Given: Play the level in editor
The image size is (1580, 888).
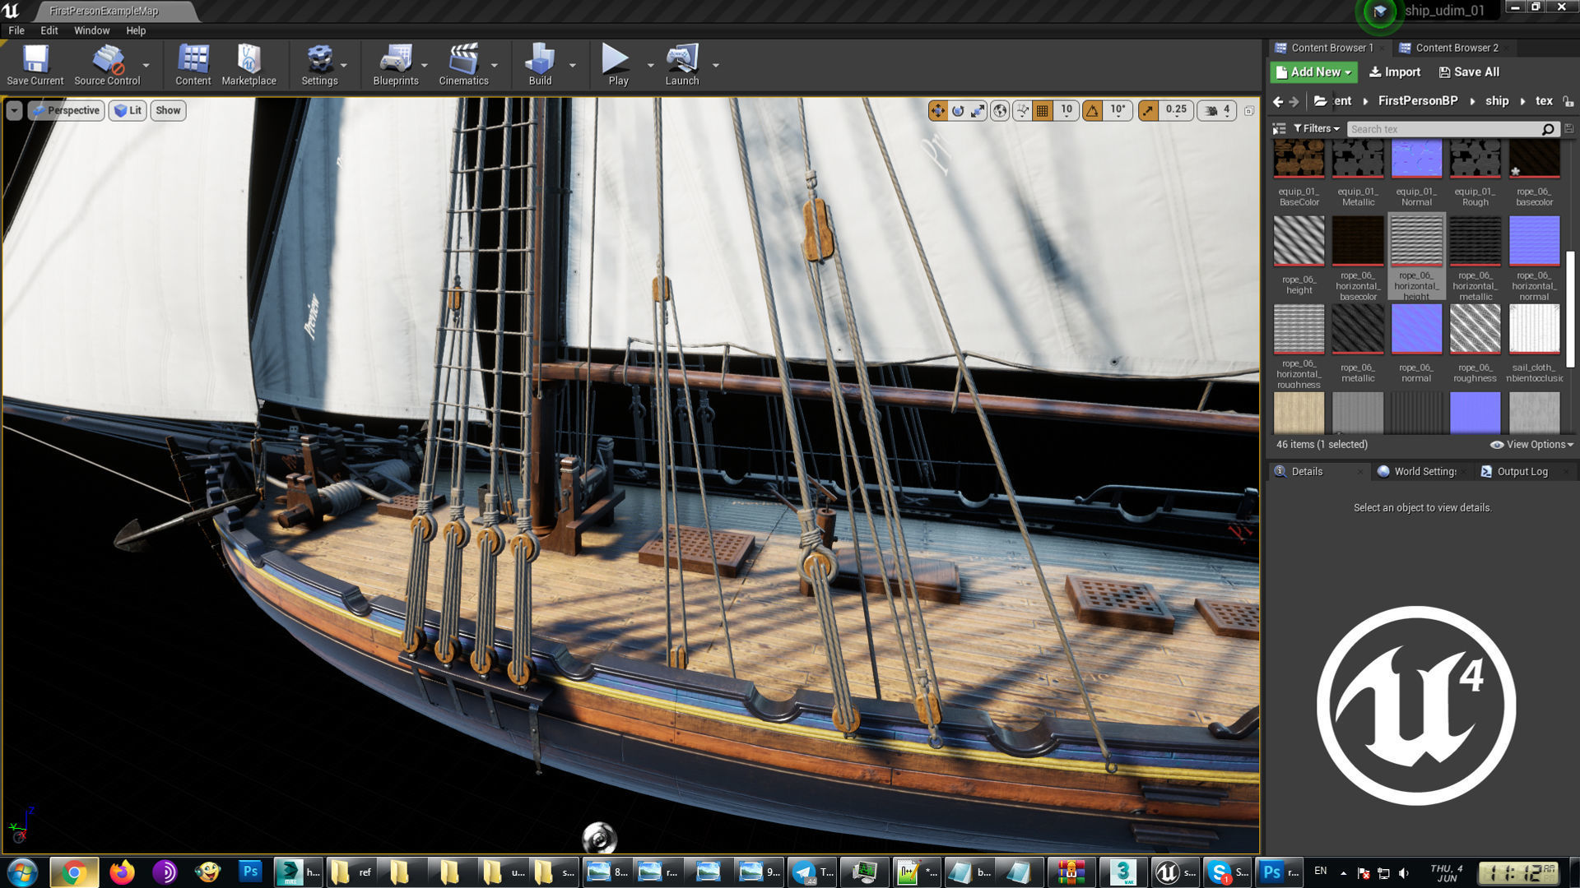Looking at the screenshot, I should pyautogui.click(x=618, y=65).
